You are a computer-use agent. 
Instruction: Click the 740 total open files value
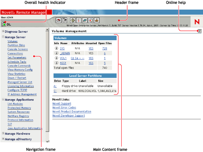click(105, 68)
